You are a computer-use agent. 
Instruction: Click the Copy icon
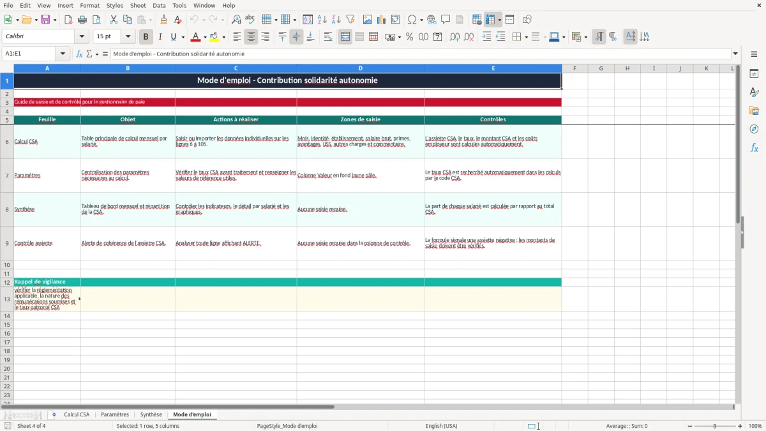pyautogui.click(x=128, y=20)
